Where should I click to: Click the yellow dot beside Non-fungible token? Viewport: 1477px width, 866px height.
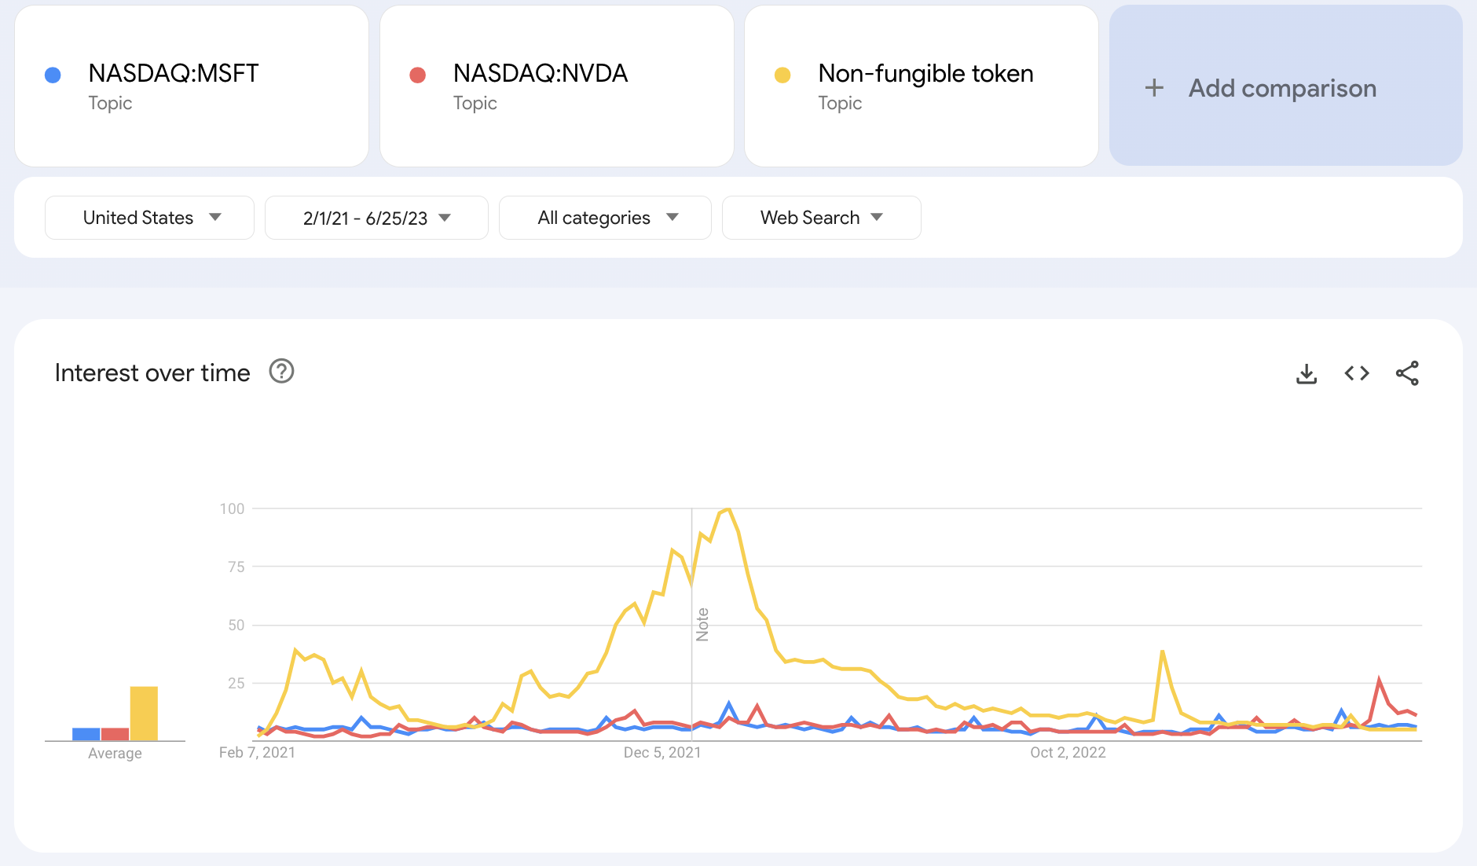pos(782,75)
